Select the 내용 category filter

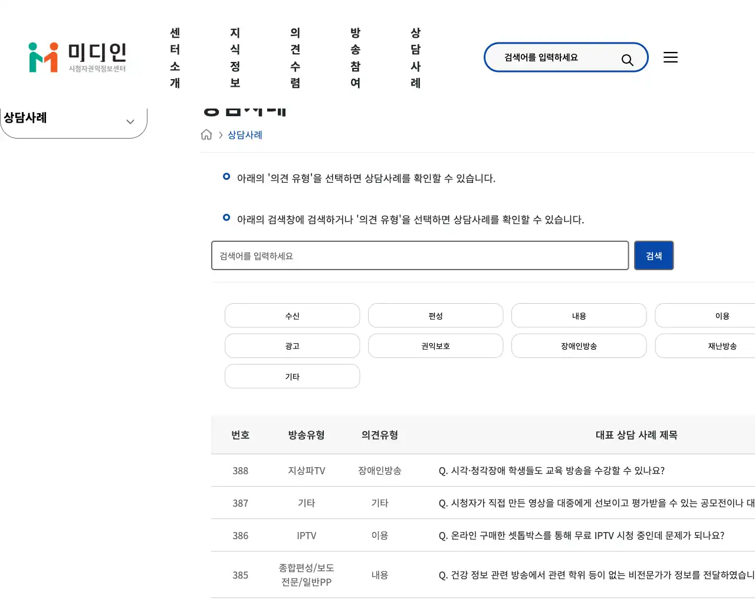click(x=579, y=316)
